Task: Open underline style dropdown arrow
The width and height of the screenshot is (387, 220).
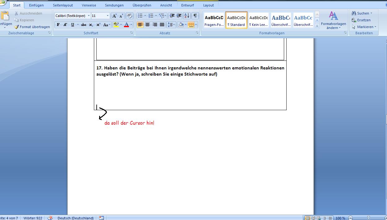Action: [x=77, y=25]
